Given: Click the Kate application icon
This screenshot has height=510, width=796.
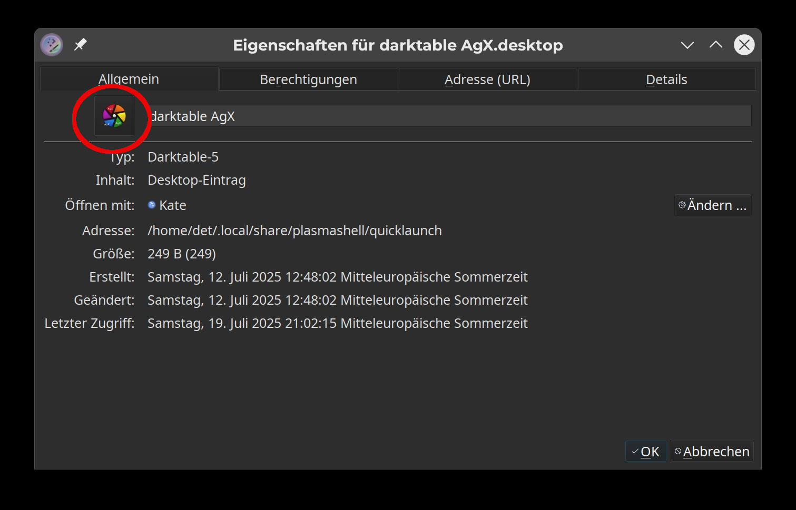Looking at the screenshot, I should point(152,205).
